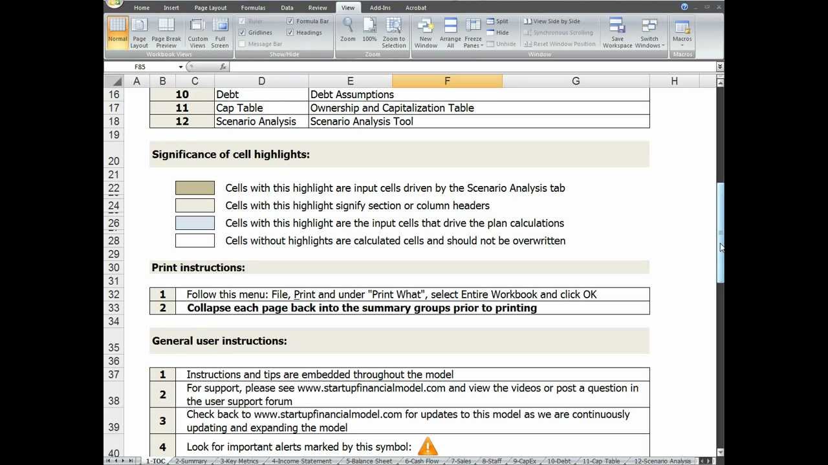Click the orange alert warning symbol
Viewport: 828px width, 465px height.
[x=428, y=446]
